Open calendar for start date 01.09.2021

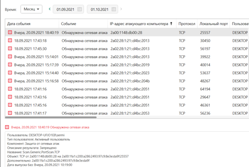80,9
